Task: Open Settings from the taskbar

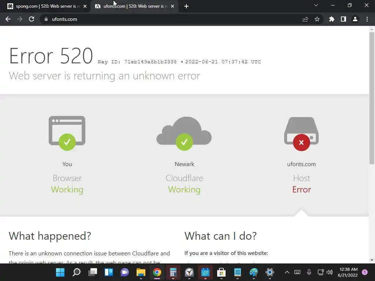Action: coord(270,272)
